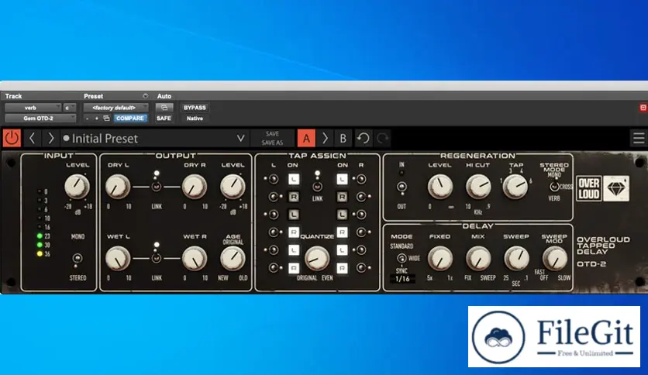The height and width of the screenshot is (375, 648).
Task: Click the Delay FIXED knob
Action: click(x=439, y=259)
